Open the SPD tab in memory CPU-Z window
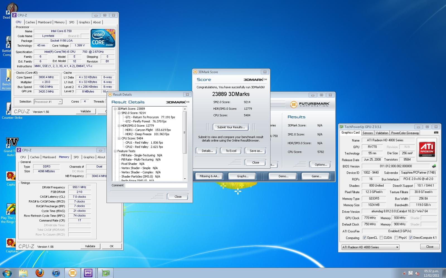Screen dimensions: 446x278 pos(76,157)
